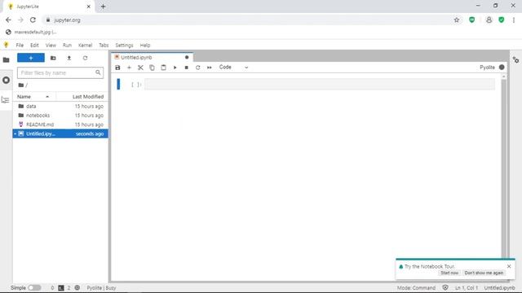
Task: Start the Notebook Tour now
Action: pos(449,273)
